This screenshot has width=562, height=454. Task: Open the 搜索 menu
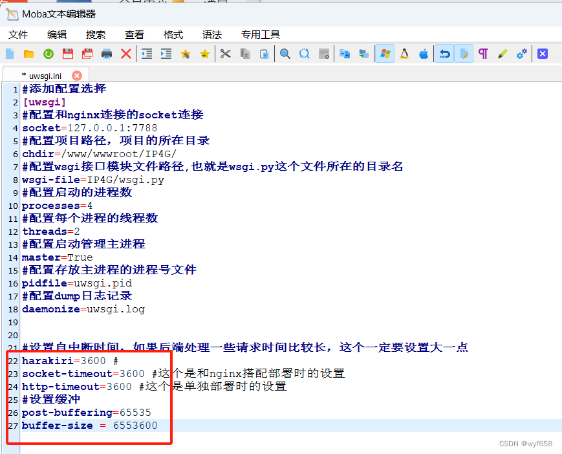(x=96, y=35)
